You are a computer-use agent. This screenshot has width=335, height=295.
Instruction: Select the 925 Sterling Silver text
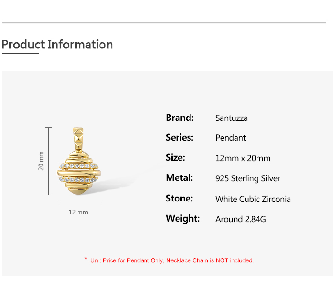click(x=248, y=178)
